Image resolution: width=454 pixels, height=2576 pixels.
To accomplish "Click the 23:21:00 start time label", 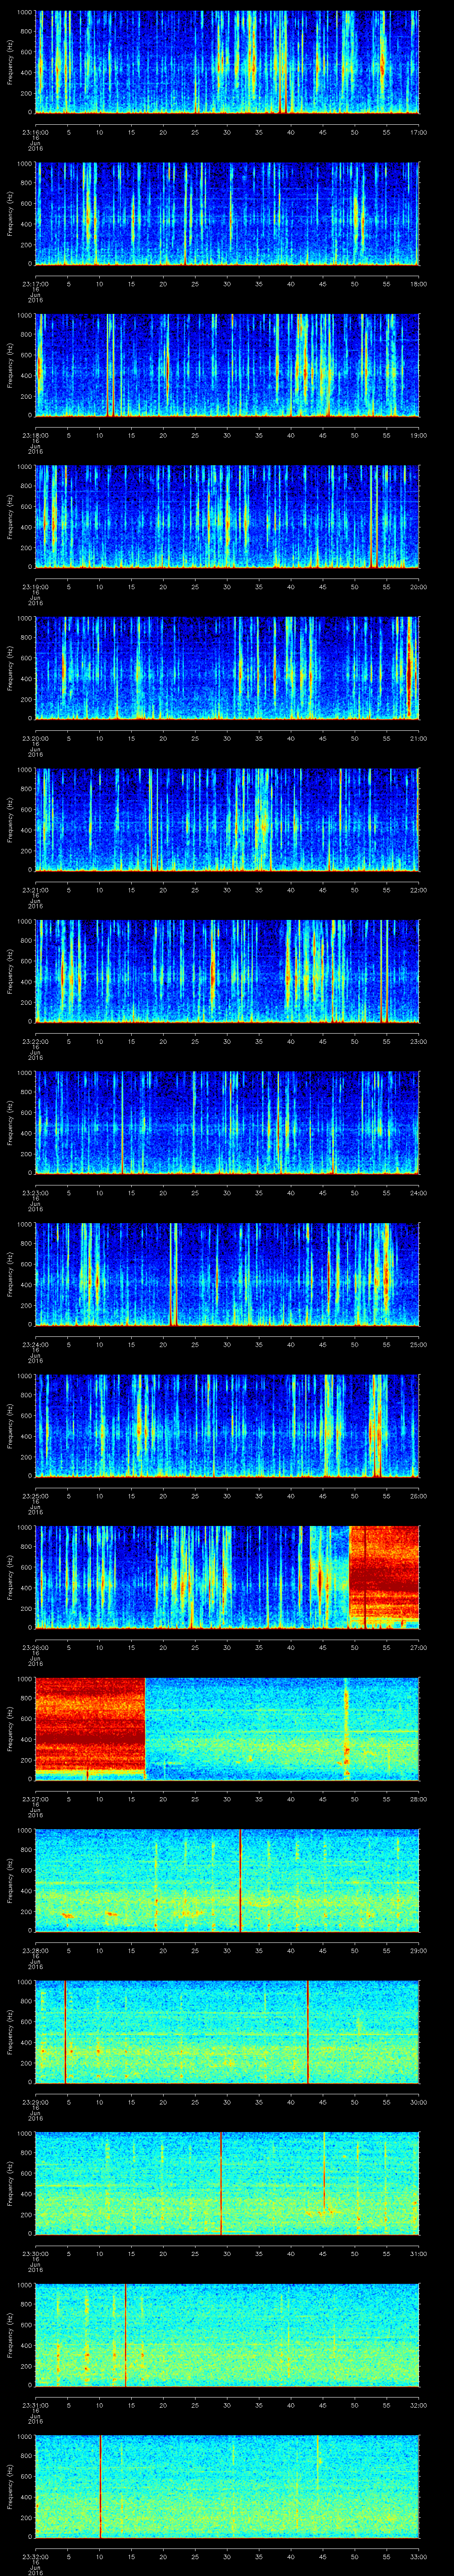I will [x=35, y=890].
